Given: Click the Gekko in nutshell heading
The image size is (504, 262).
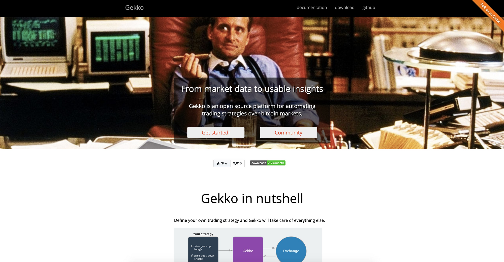Looking at the screenshot, I should [252, 198].
